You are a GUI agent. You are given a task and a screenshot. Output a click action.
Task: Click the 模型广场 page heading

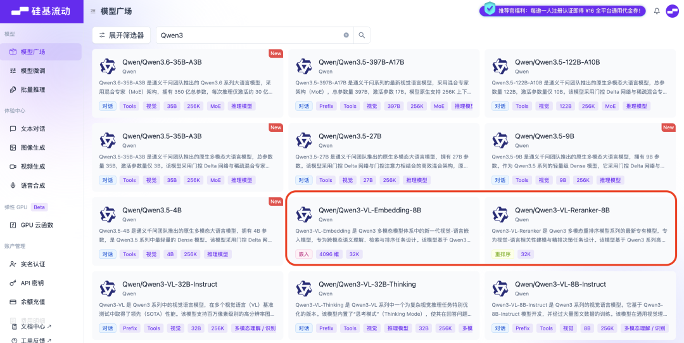click(x=116, y=11)
